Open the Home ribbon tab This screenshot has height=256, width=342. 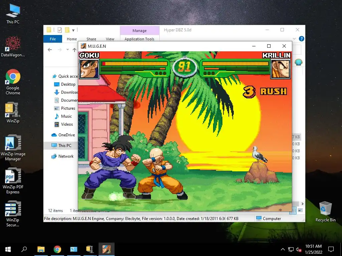pos(72,39)
